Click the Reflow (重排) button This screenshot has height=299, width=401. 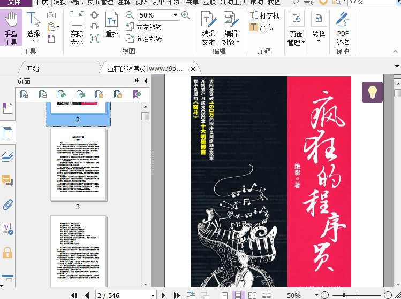pyautogui.click(x=112, y=25)
